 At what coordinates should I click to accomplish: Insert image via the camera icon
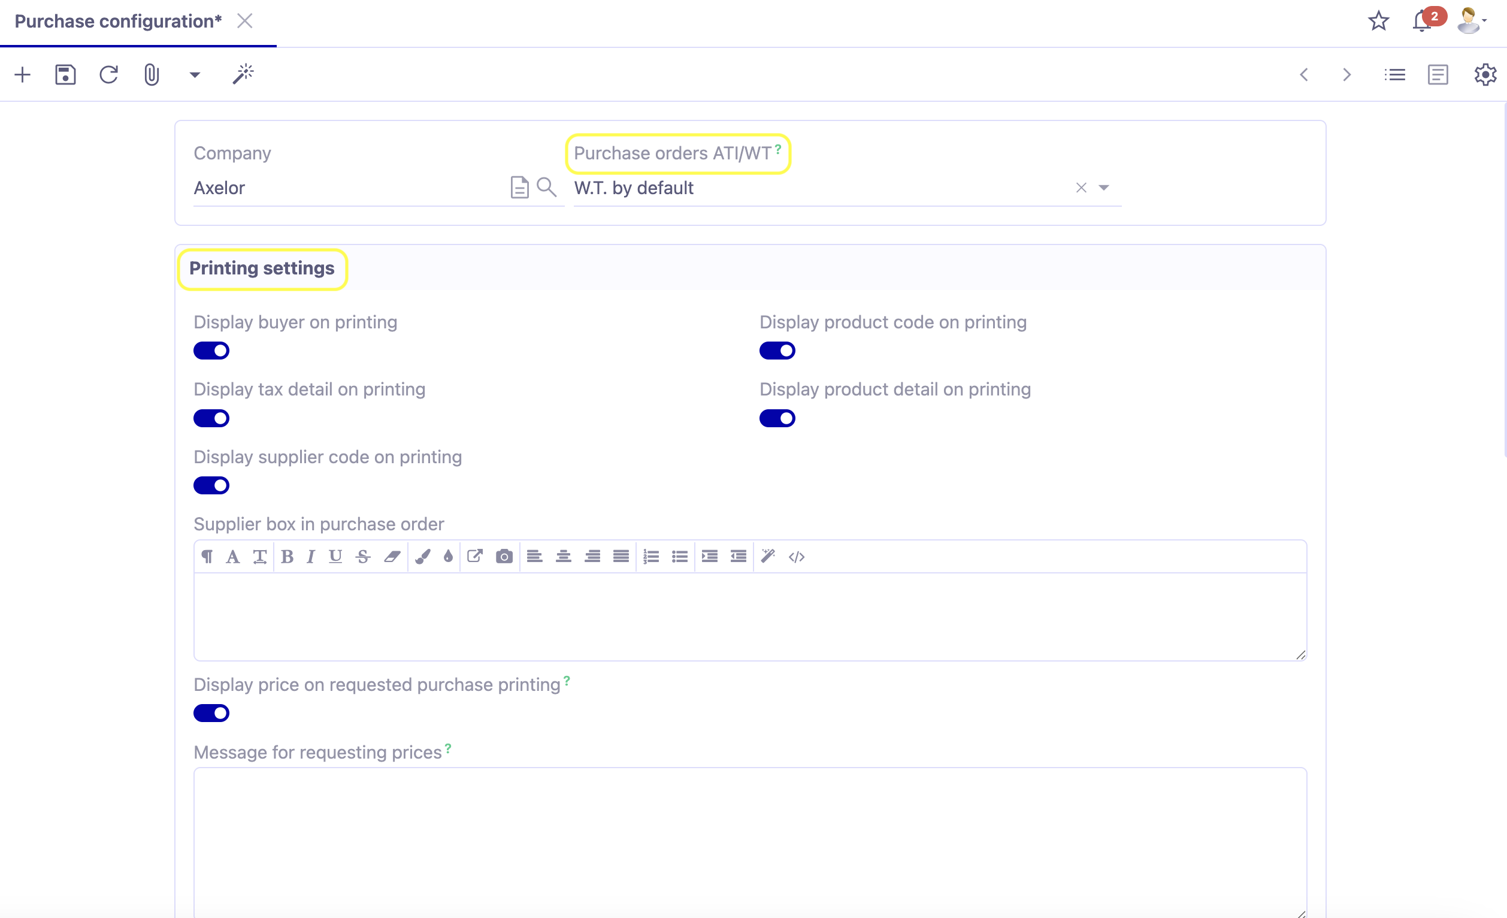tap(504, 556)
